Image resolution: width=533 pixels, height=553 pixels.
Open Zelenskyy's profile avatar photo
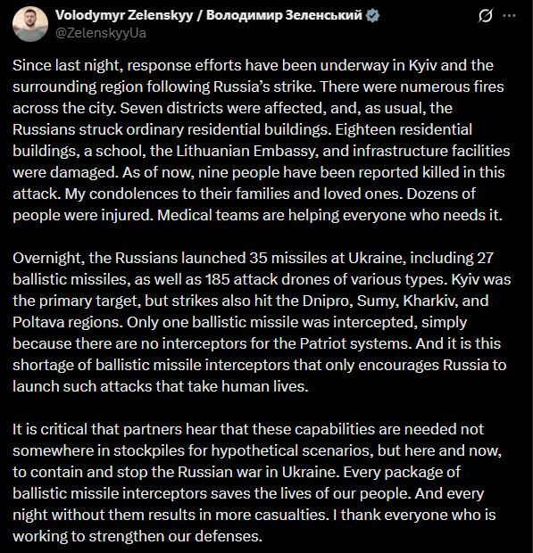coord(30,24)
